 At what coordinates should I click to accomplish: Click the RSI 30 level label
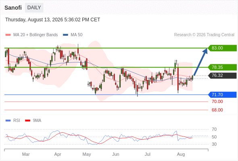[214, 144]
